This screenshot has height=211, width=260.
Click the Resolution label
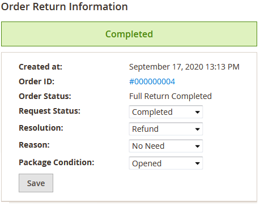[41, 128]
